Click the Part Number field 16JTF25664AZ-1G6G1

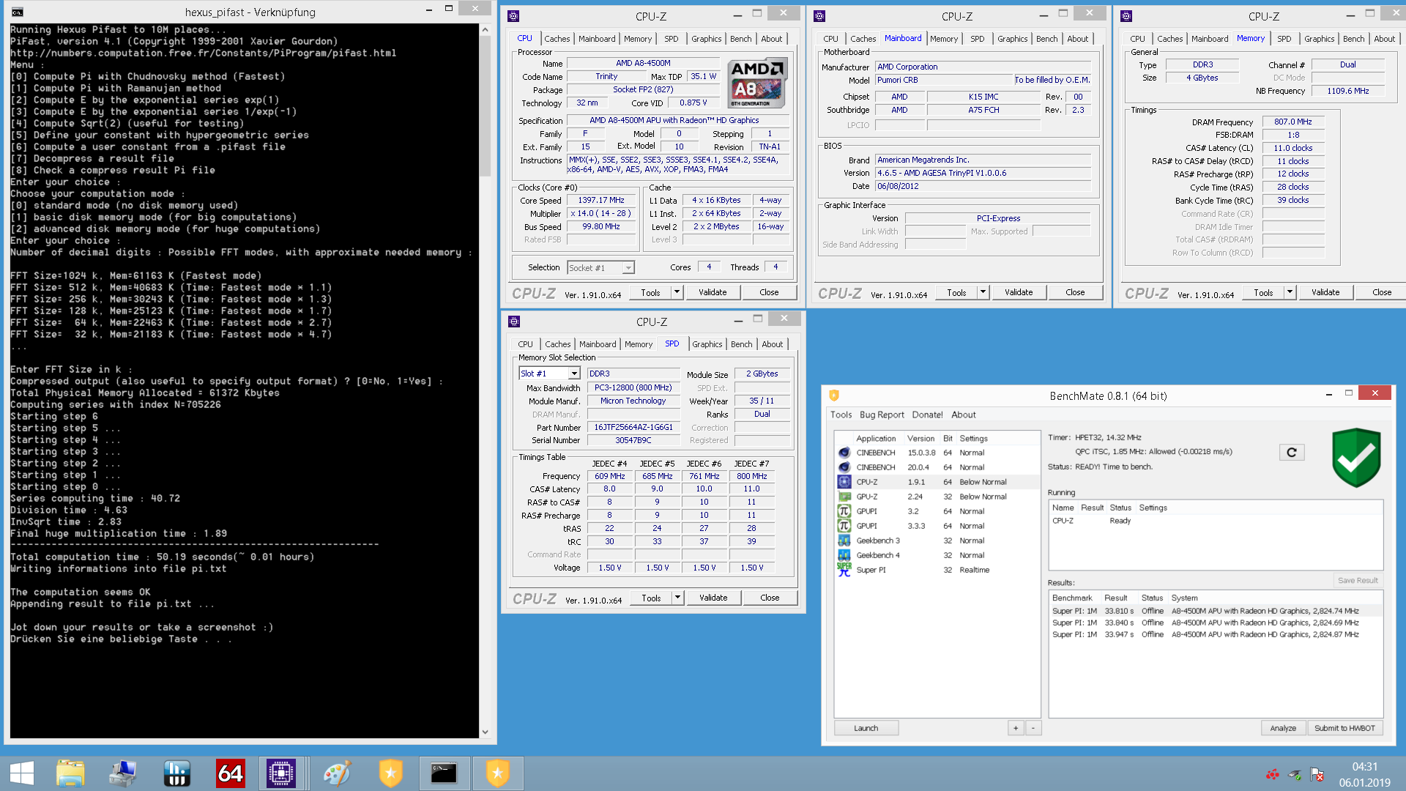[x=633, y=428]
